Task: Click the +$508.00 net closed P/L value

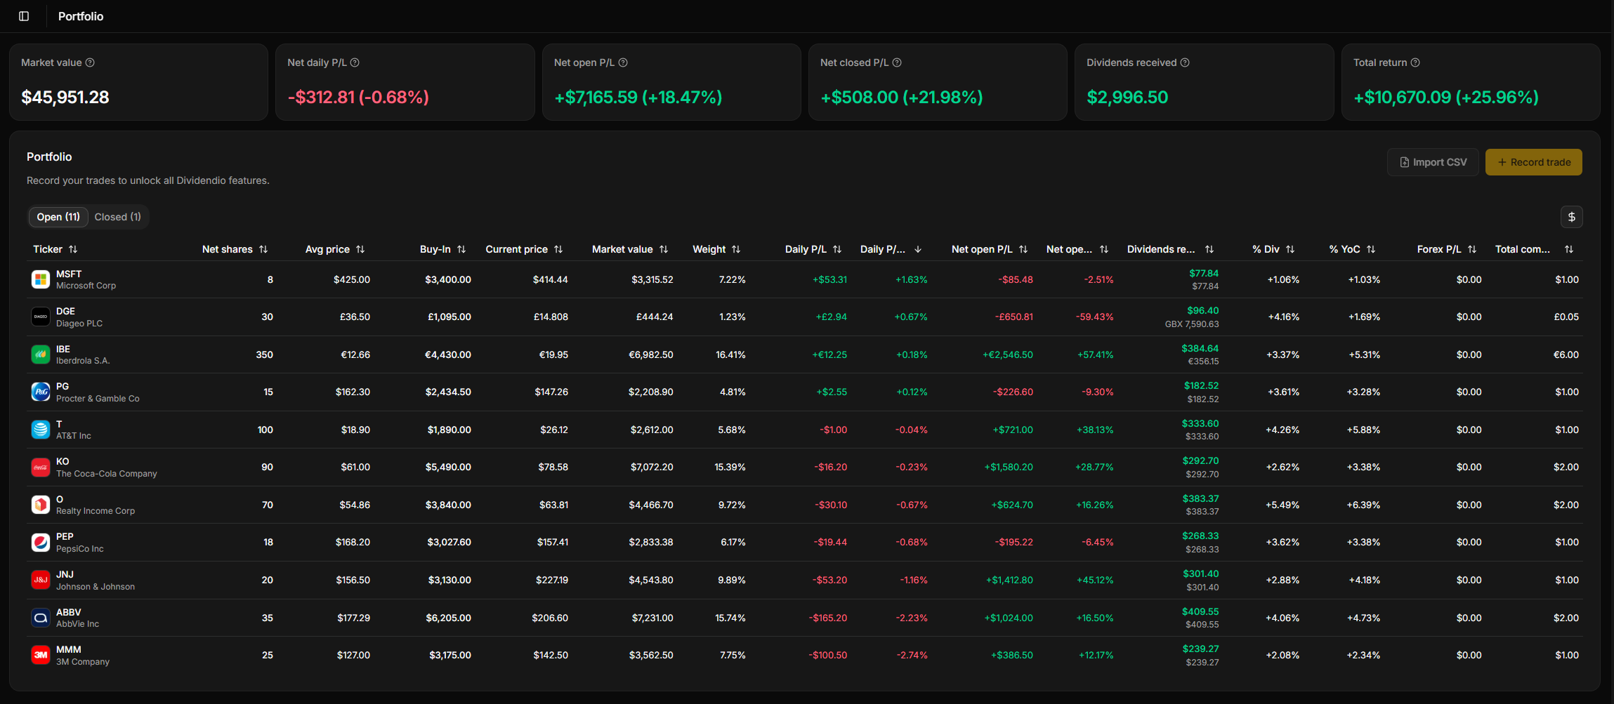Action: [902, 97]
